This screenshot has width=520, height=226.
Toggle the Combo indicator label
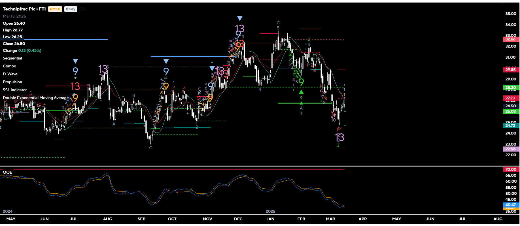point(10,66)
